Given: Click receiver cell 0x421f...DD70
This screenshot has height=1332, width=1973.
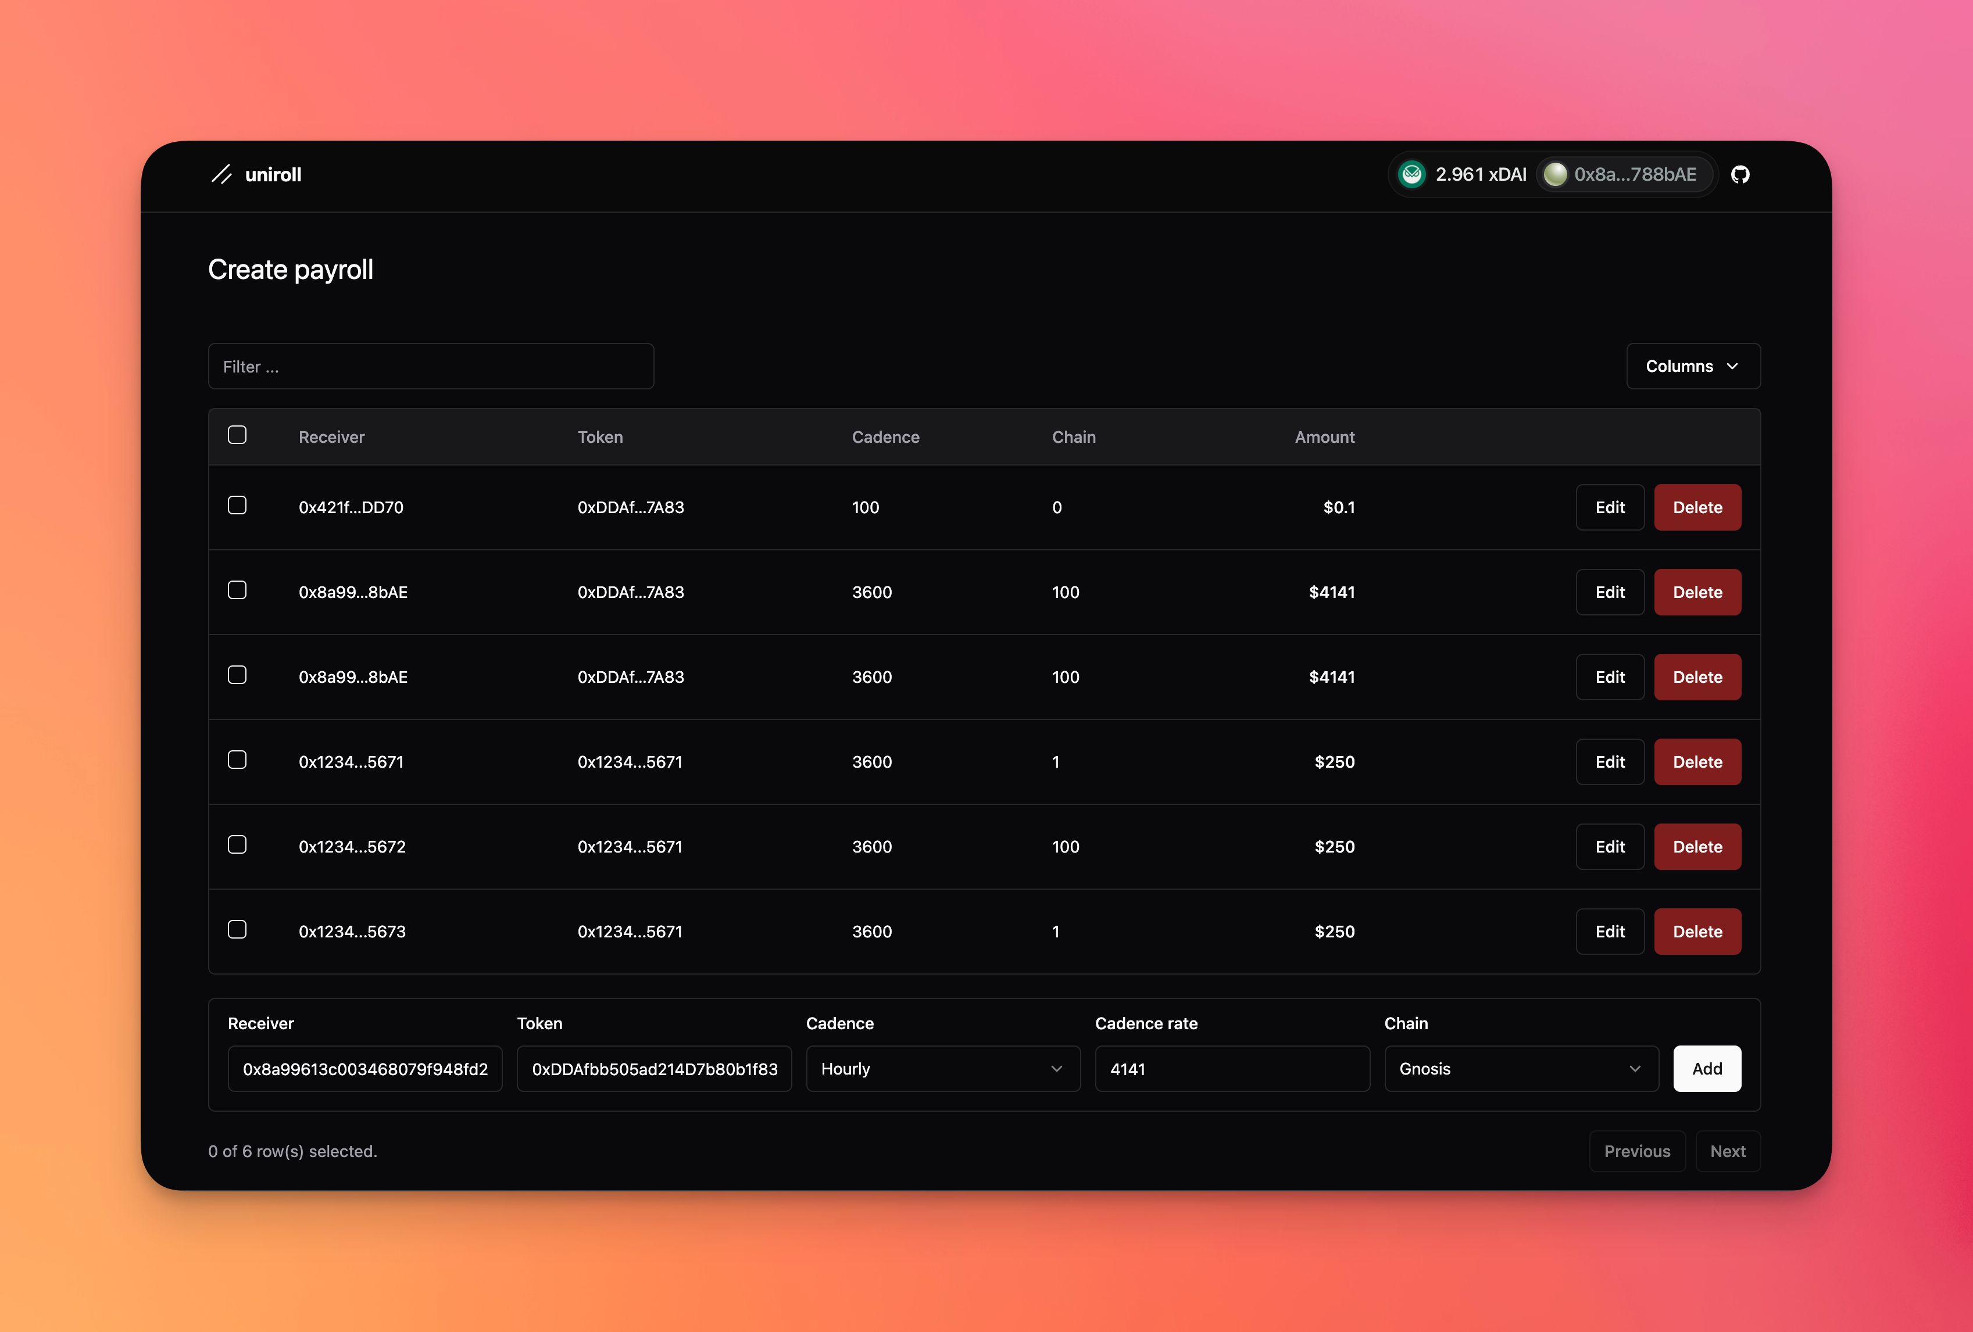Looking at the screenshot, I should click(351, 508).
